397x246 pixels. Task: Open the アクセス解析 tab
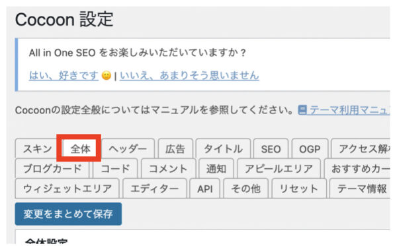[x=361, y=148]
